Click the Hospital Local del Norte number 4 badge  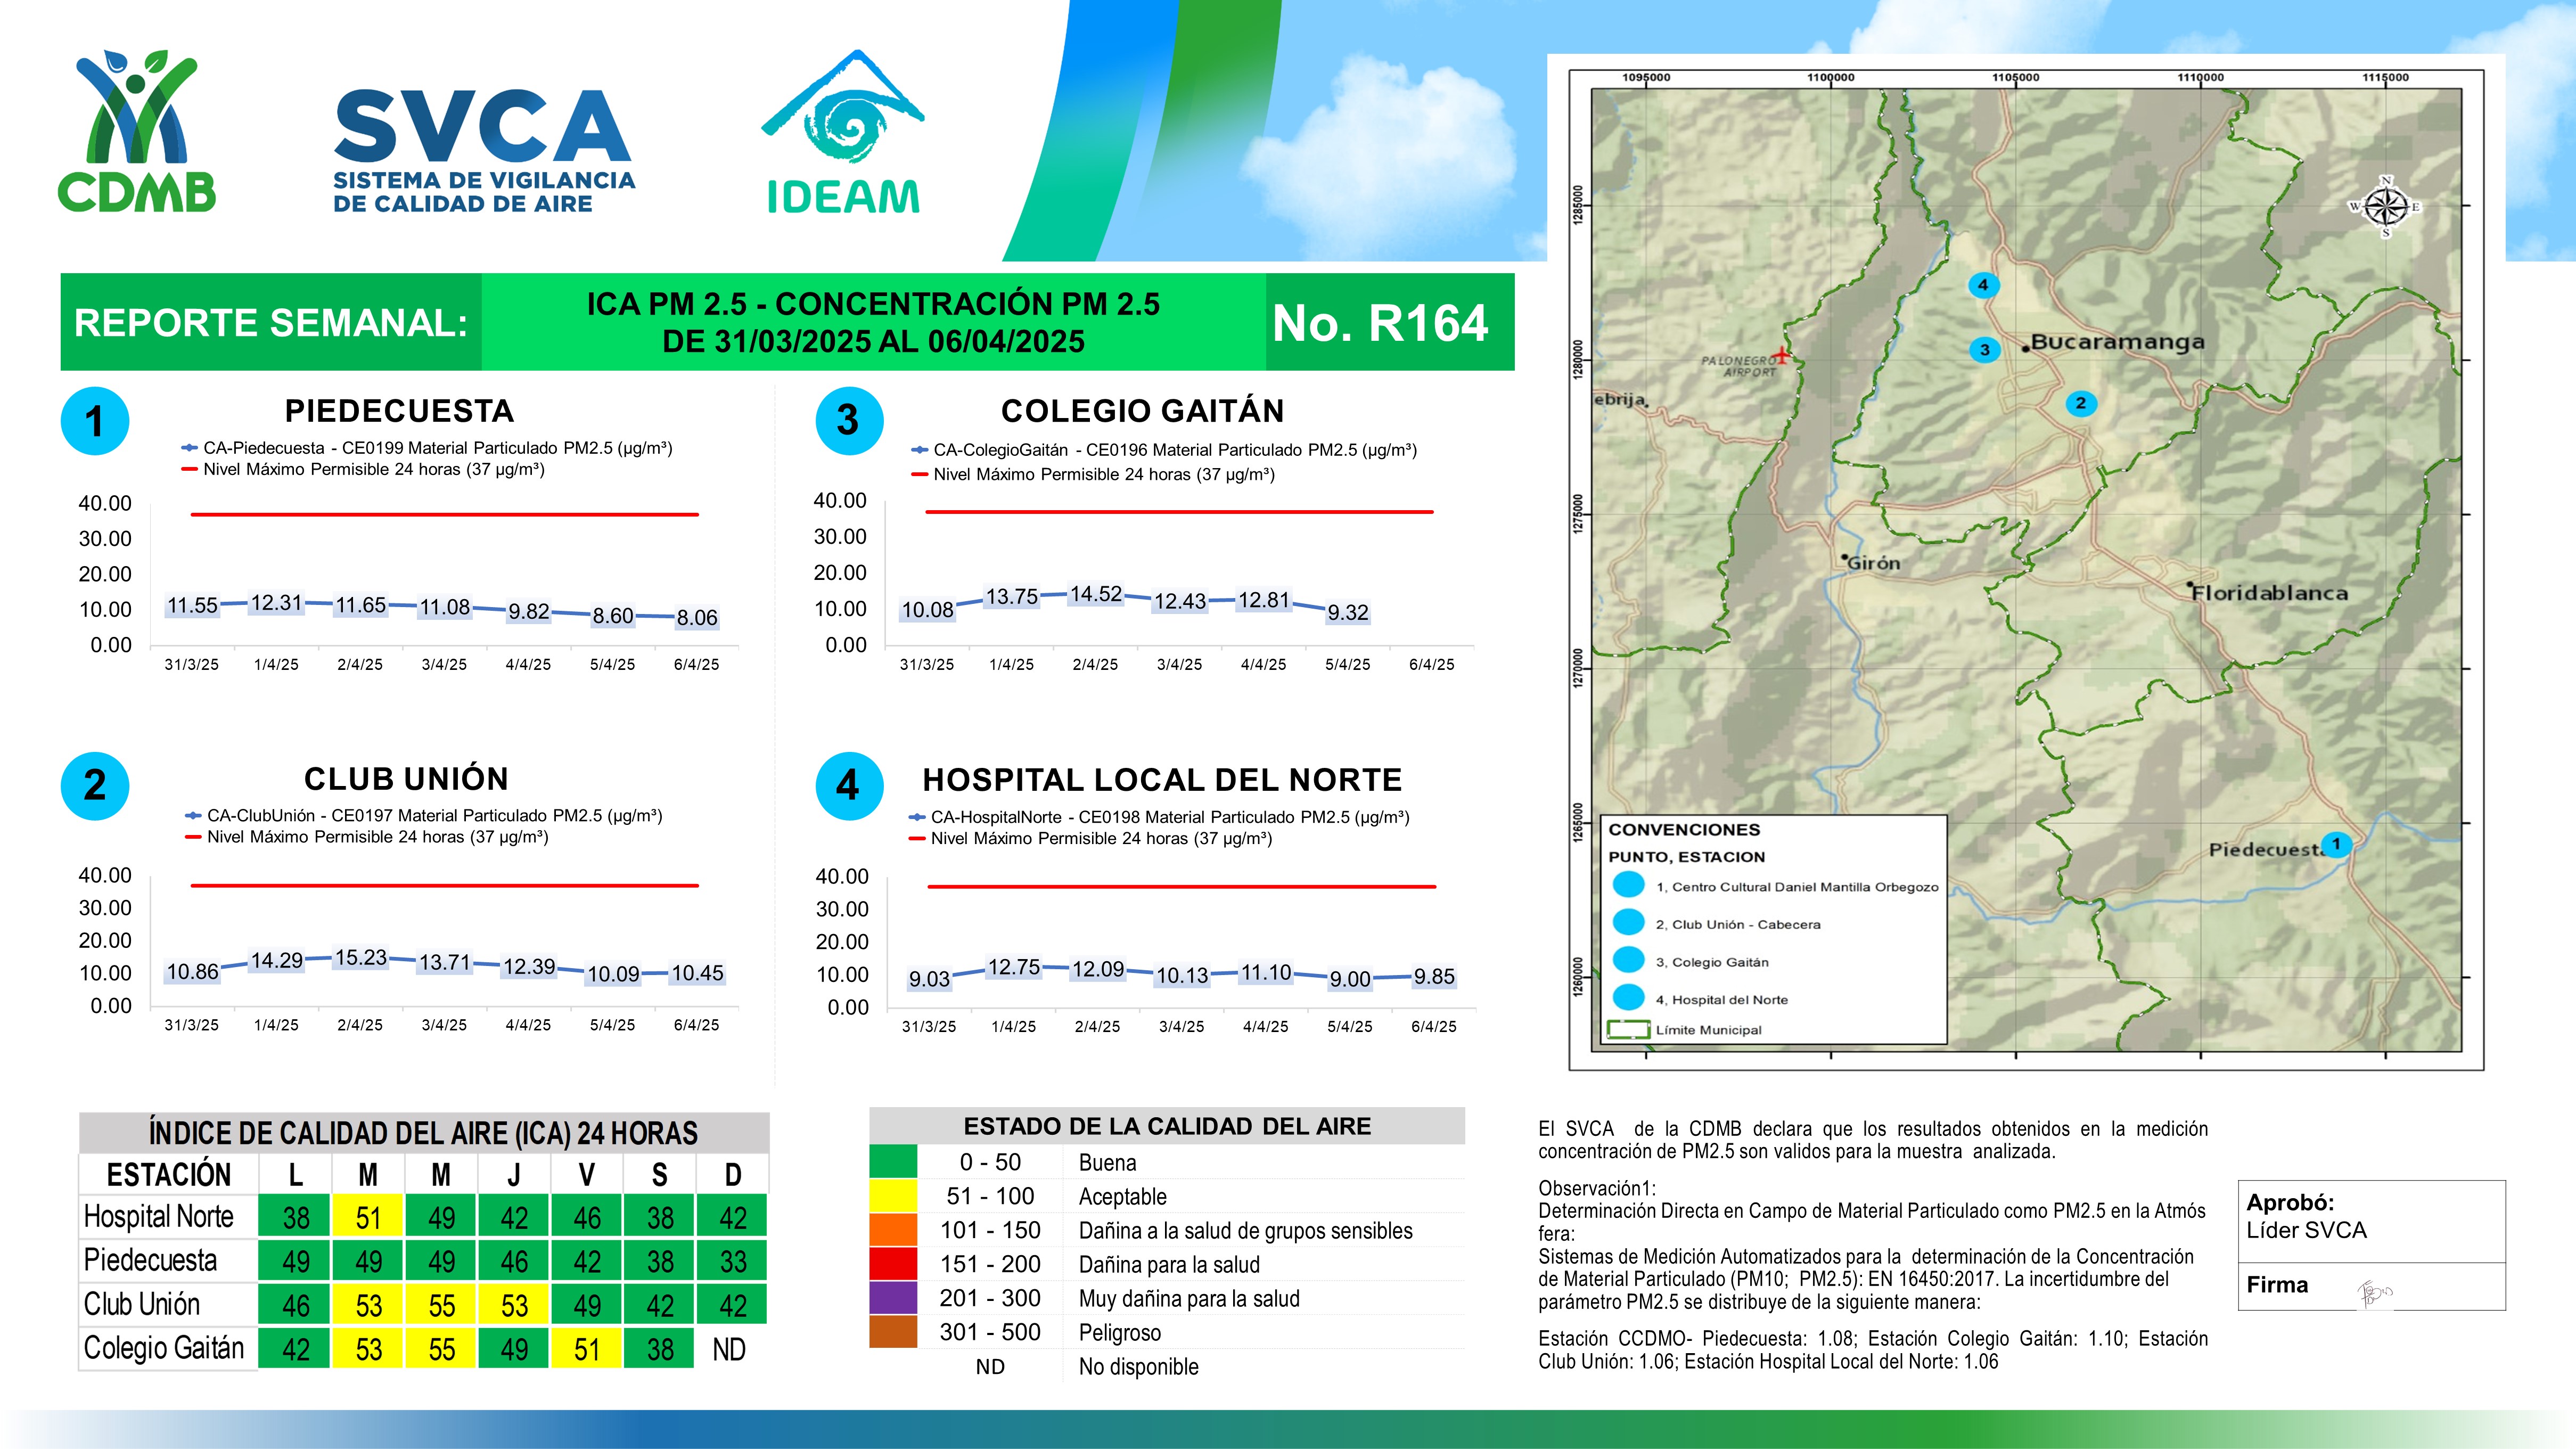pyautogui.click(x=848, y=786)
